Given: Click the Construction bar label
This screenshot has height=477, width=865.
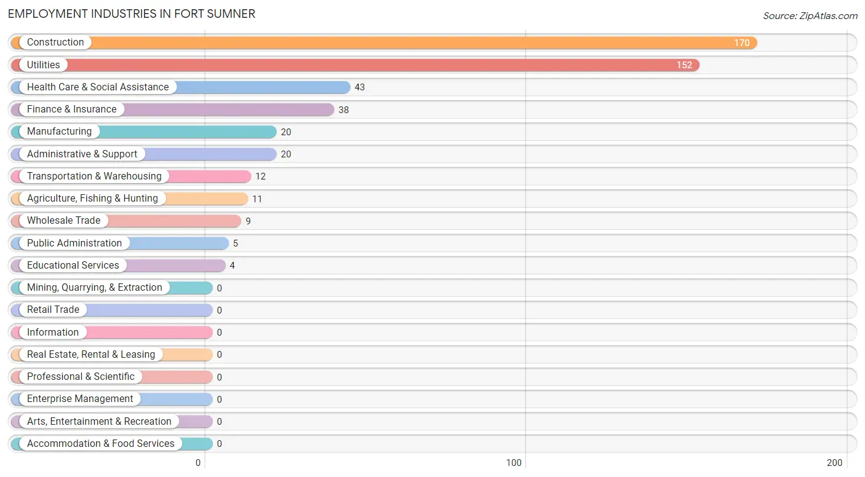Looking at the screenshot, I should tap(55, 42).
